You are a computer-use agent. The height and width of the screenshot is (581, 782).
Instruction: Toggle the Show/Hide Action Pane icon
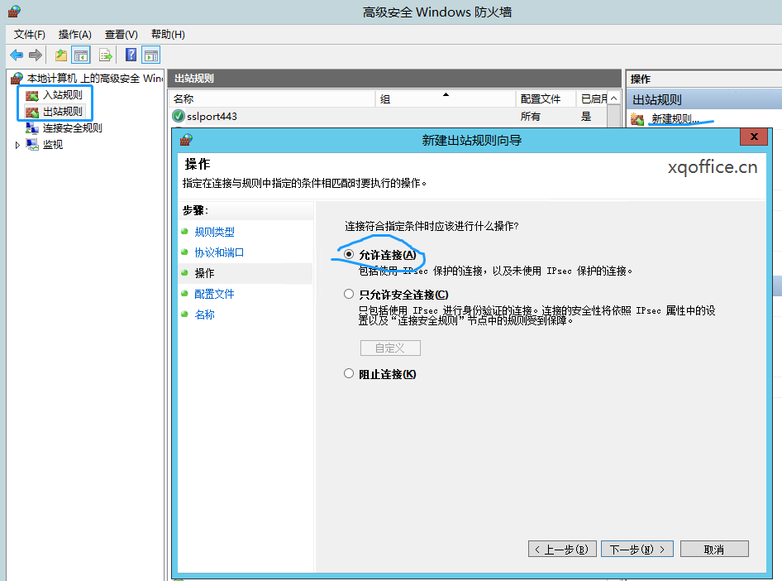pyautogui.click(x=151, y=55)
